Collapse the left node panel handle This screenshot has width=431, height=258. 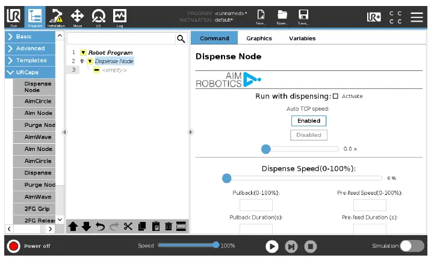64,132
